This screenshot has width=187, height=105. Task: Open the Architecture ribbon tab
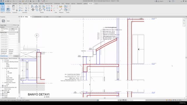click(8, 4)
